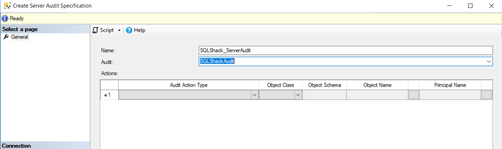The height and width of the screenshot is (149, 502).
Task: Click the Script toolbar button
Action: (103, 30)
